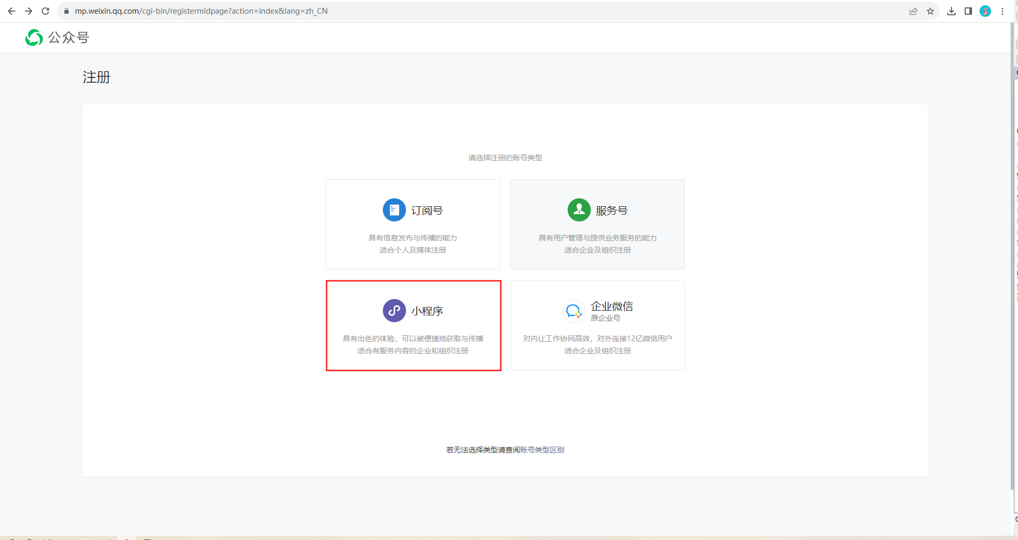Reload the page with refresh icon
This screenshot has height=540, width=1018.
[45, 11]
